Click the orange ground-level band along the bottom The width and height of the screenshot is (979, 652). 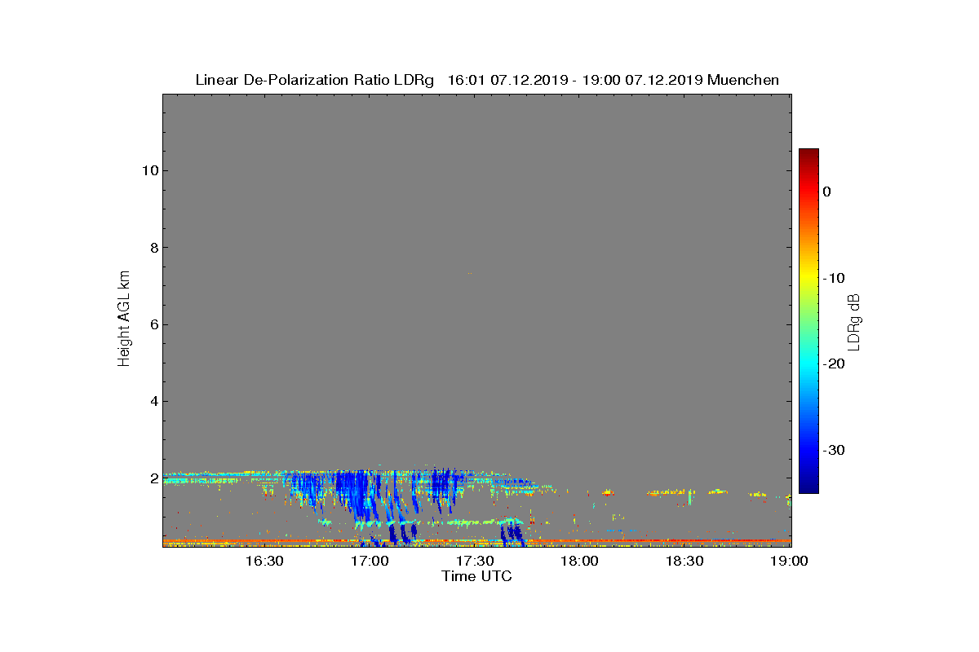pos(476,541)
